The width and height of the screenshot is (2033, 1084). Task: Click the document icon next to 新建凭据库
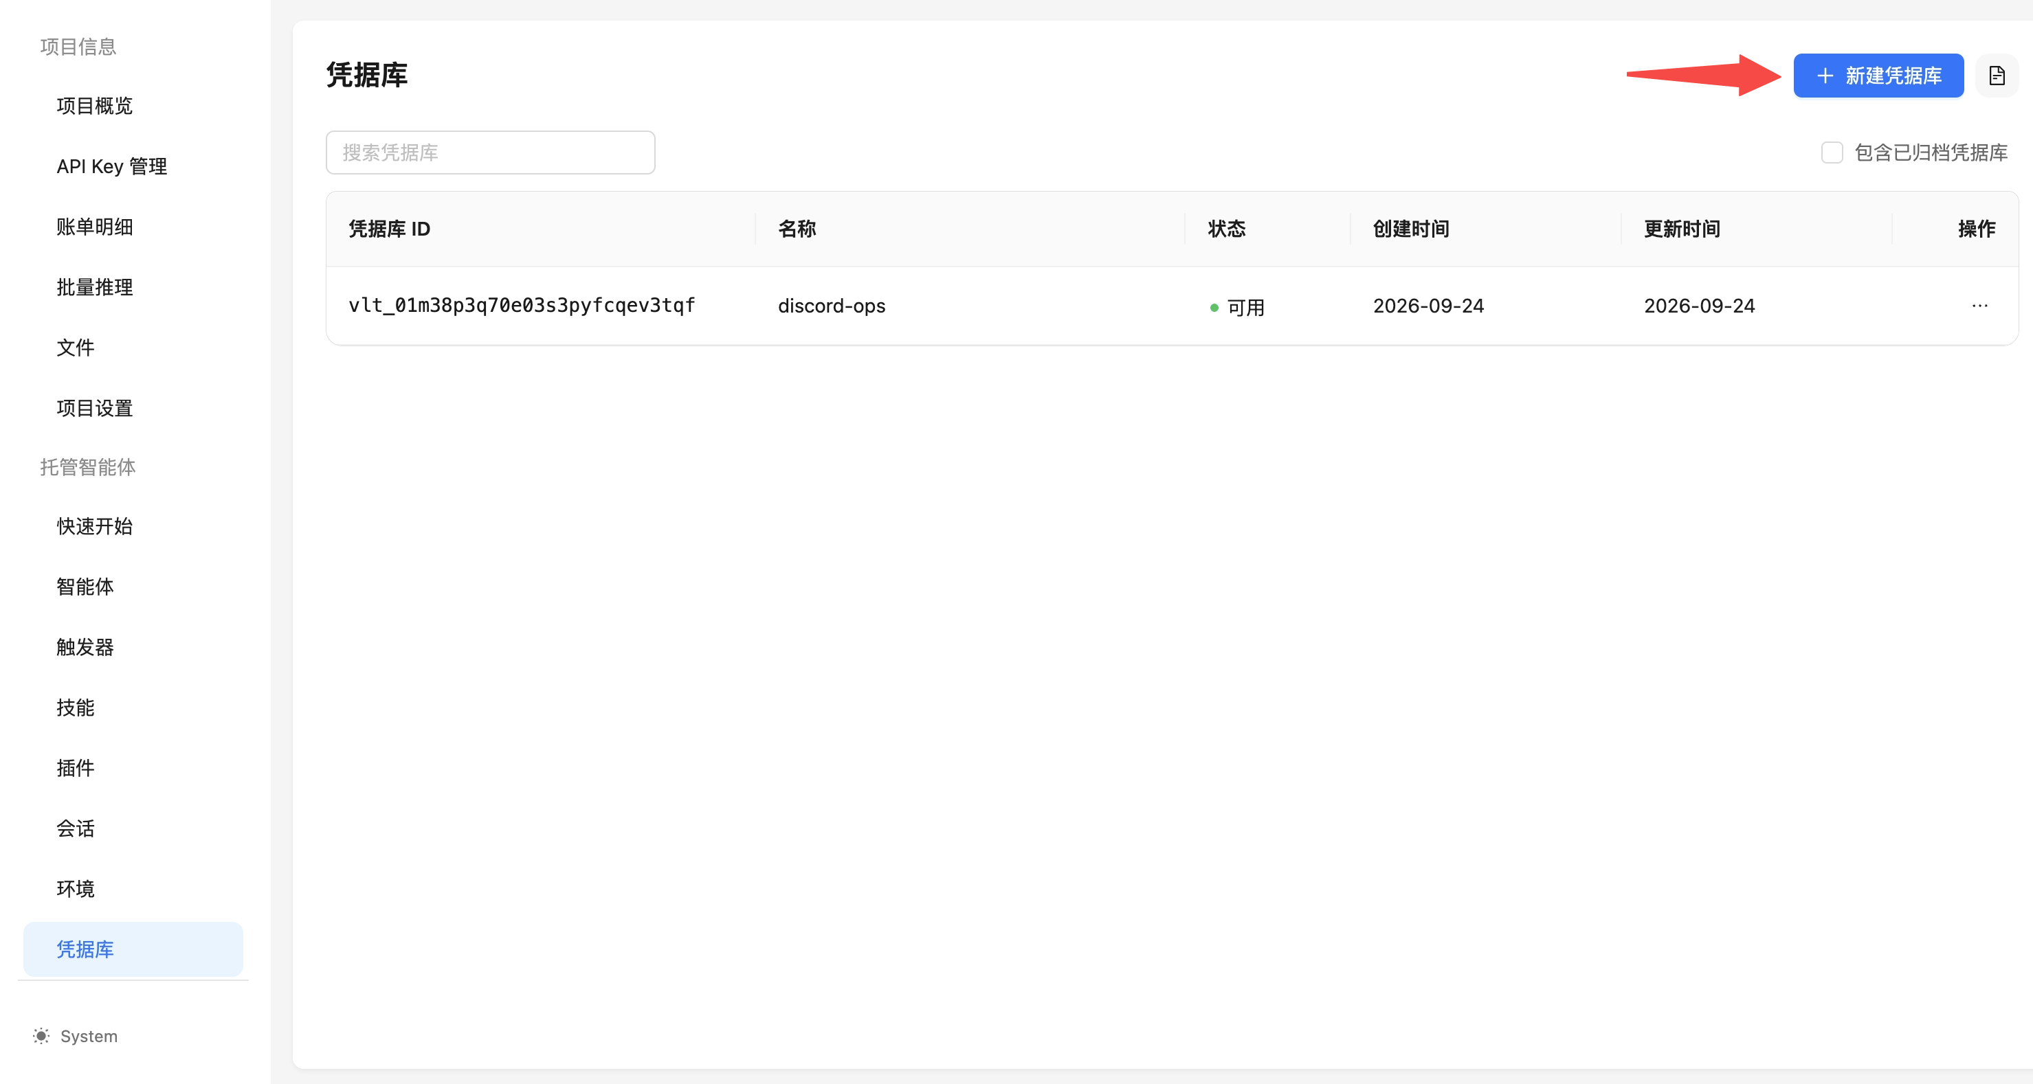pos(1997,76)
